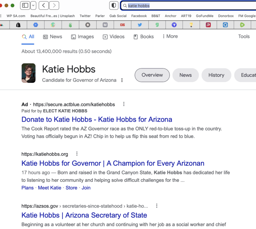Open the Store sitelink
The height and width of the screenshot is (229, 256).
pyautogui.click(x=71, y=188)
